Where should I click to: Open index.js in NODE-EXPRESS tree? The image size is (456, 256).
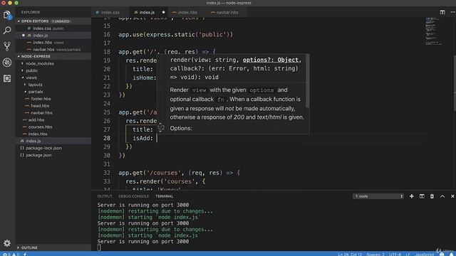click(x=33, y=141)
